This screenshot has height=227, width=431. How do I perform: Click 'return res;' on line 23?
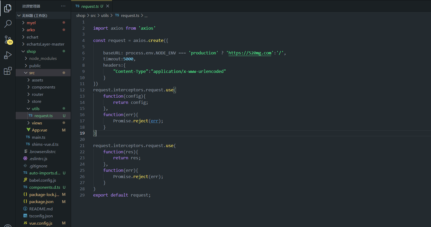tap(127, 158)
